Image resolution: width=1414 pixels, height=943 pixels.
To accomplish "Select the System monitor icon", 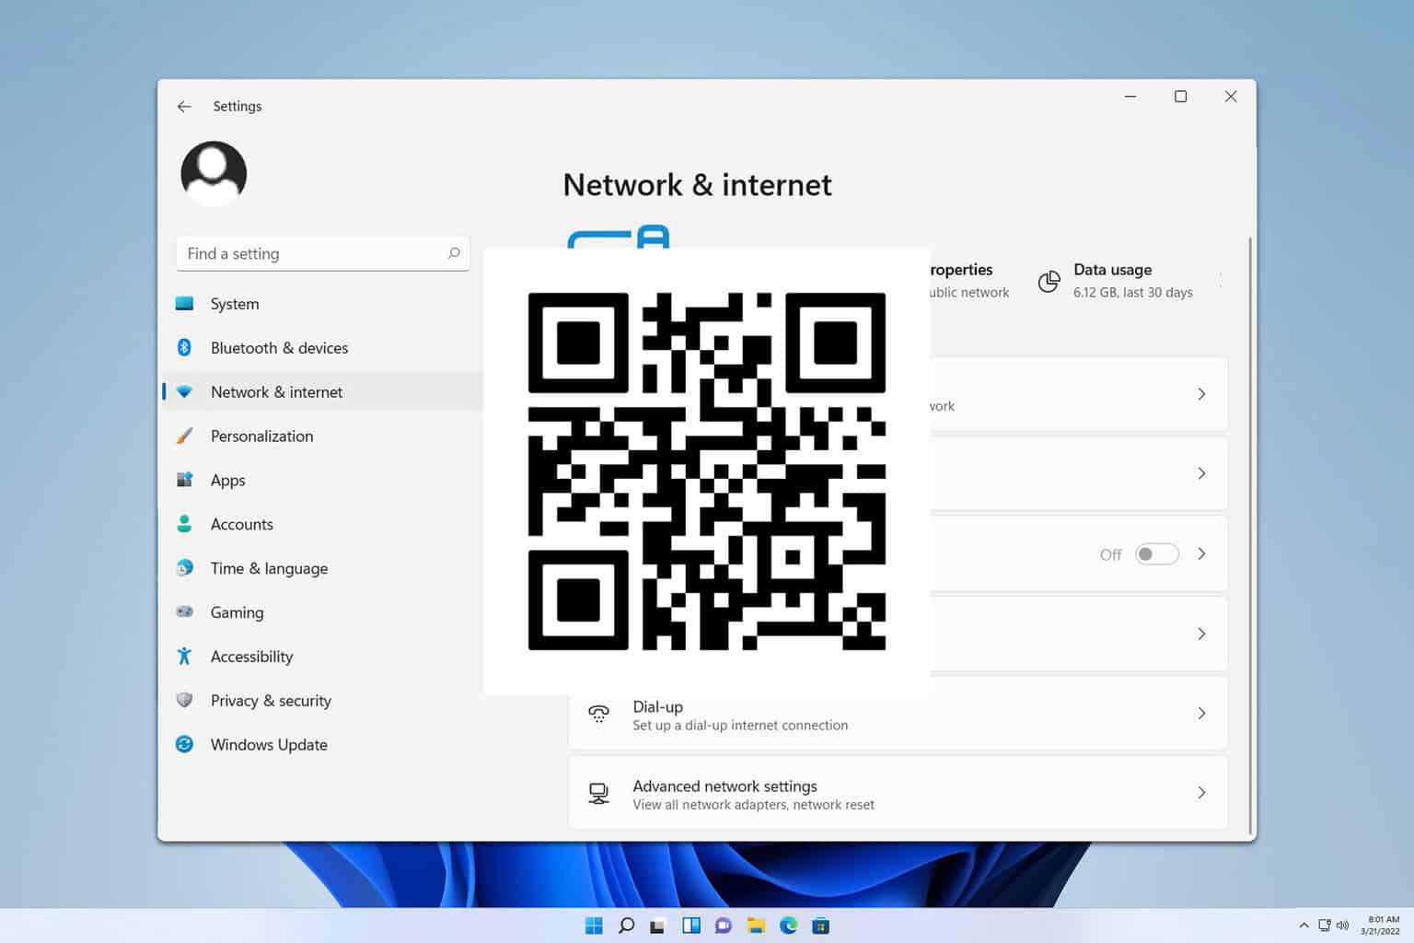I will tap(184, 303).
